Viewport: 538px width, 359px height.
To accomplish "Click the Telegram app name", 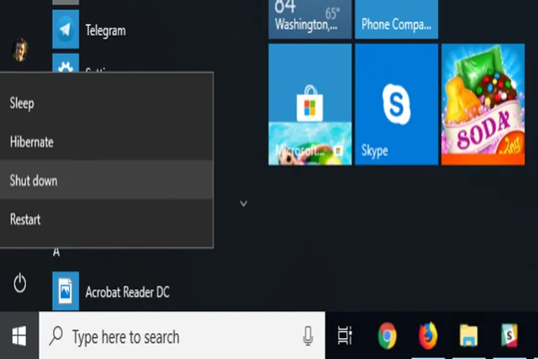I will click(x=106, y=30).
